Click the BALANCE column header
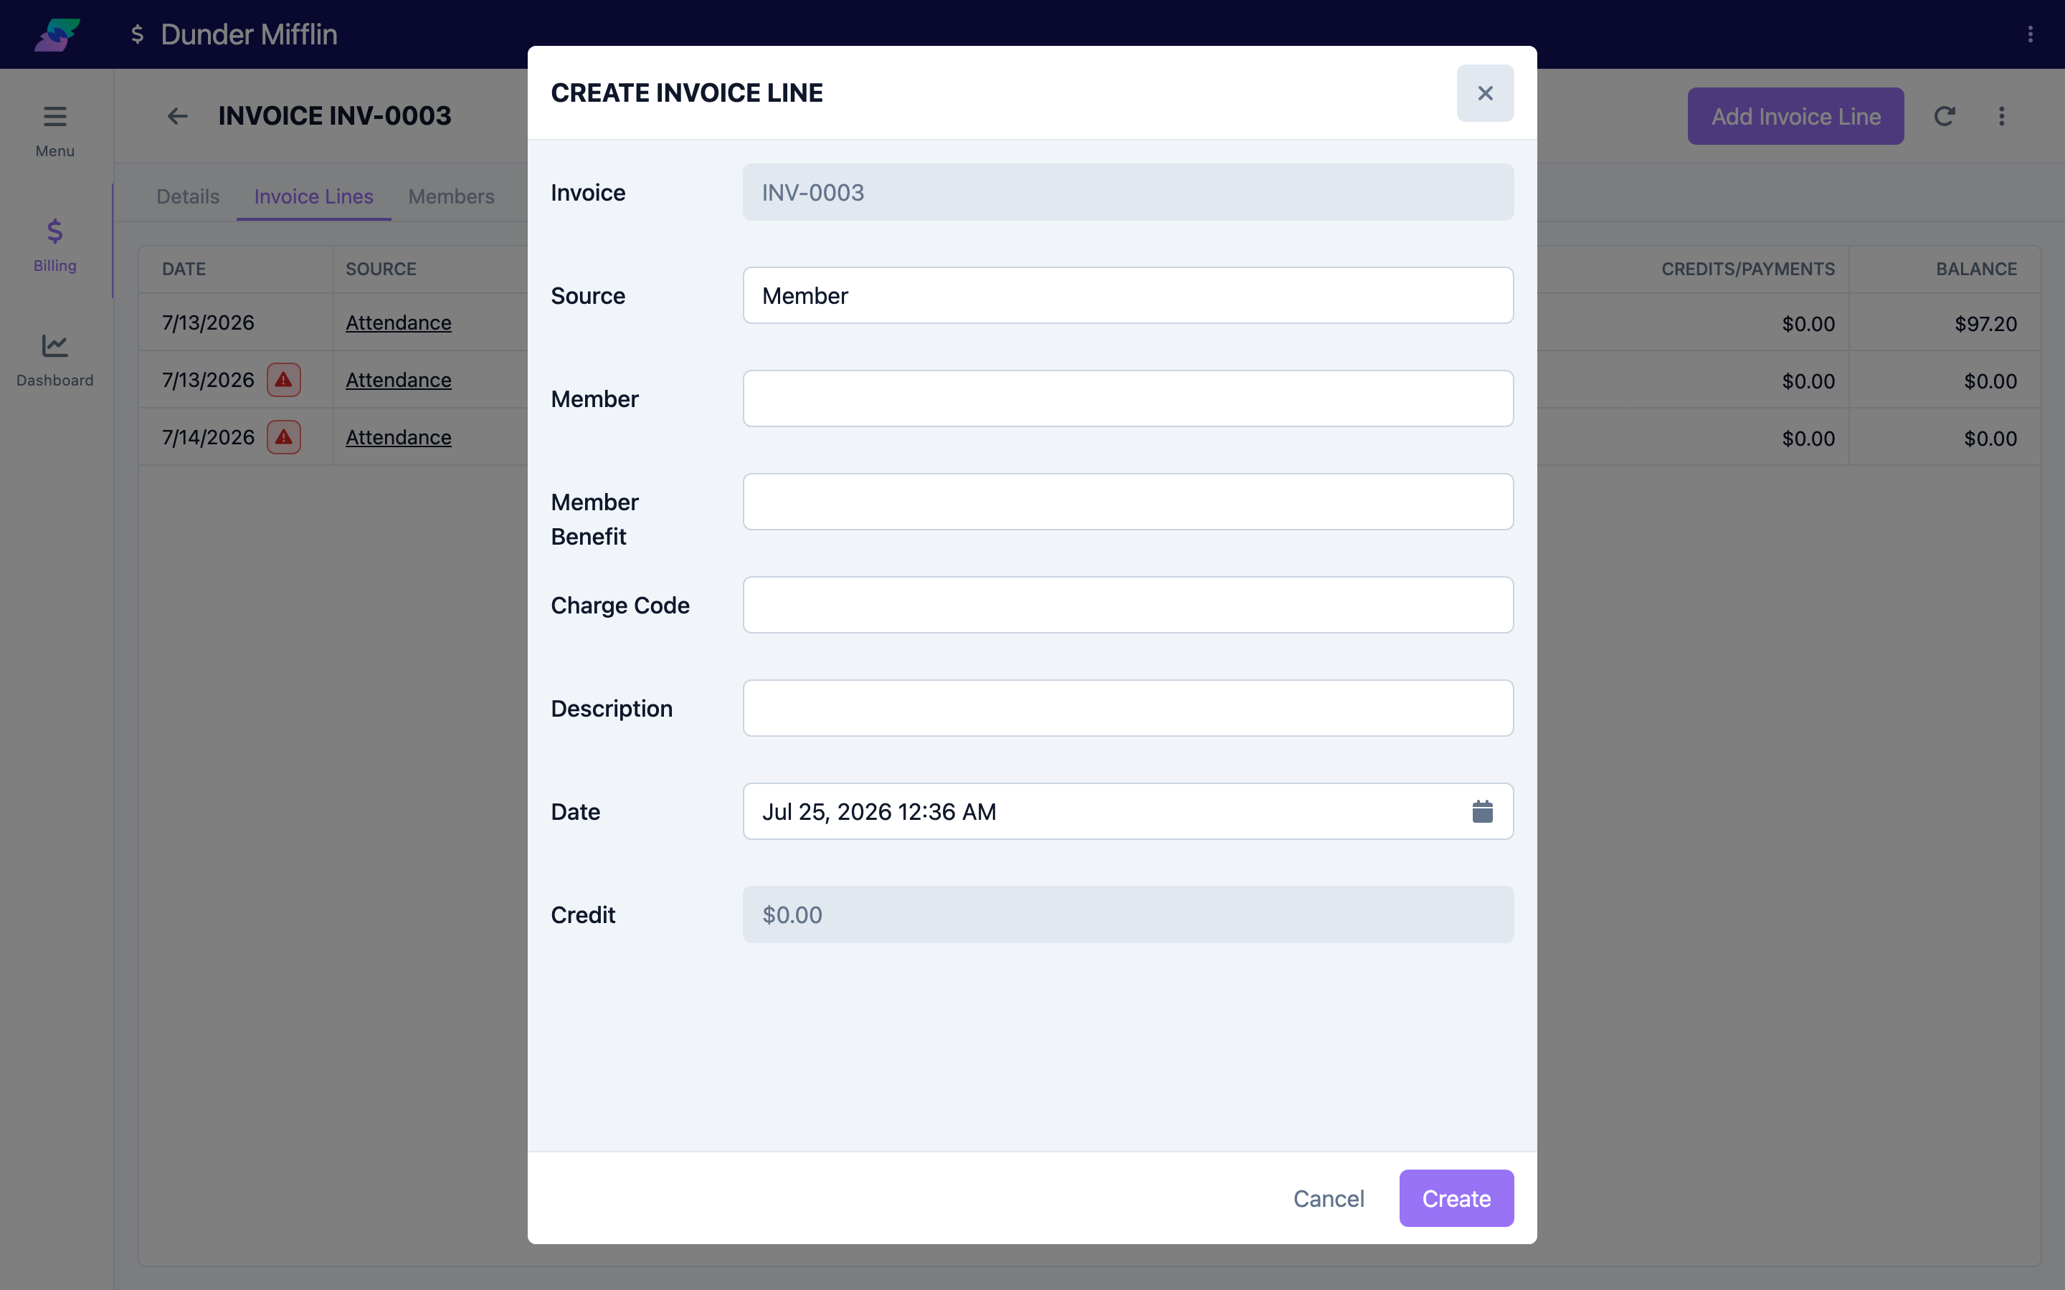 (x=1976, y=269)
